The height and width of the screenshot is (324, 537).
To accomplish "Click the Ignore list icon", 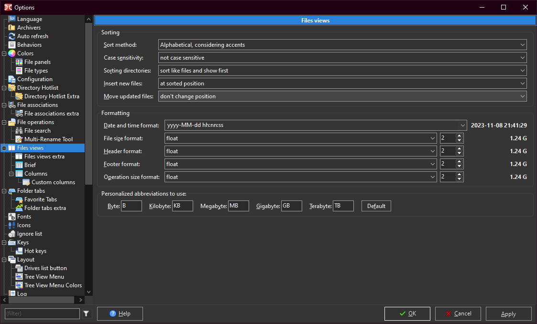I will [12, 234].
